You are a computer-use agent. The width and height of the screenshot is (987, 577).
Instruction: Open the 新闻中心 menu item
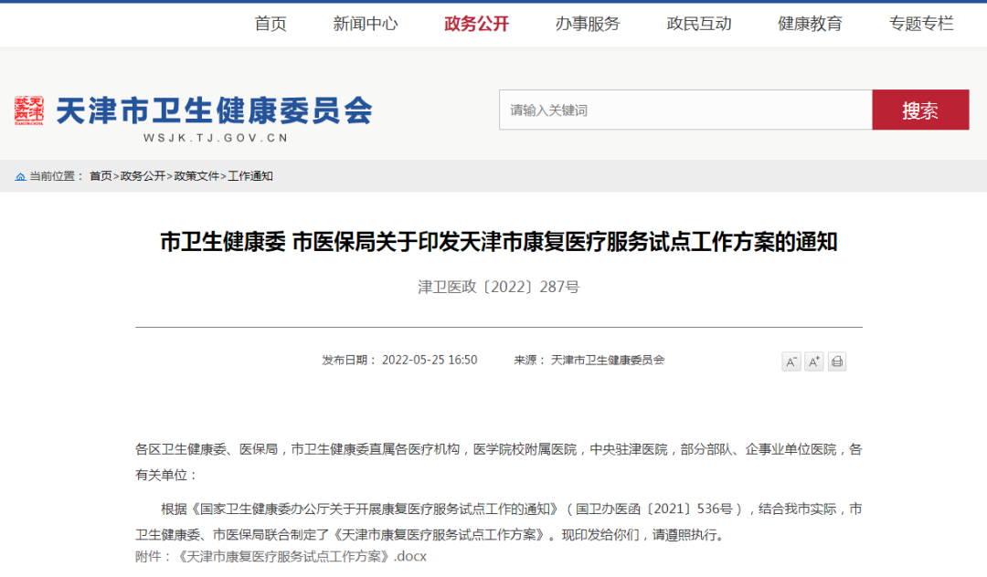tap(366, 24)
